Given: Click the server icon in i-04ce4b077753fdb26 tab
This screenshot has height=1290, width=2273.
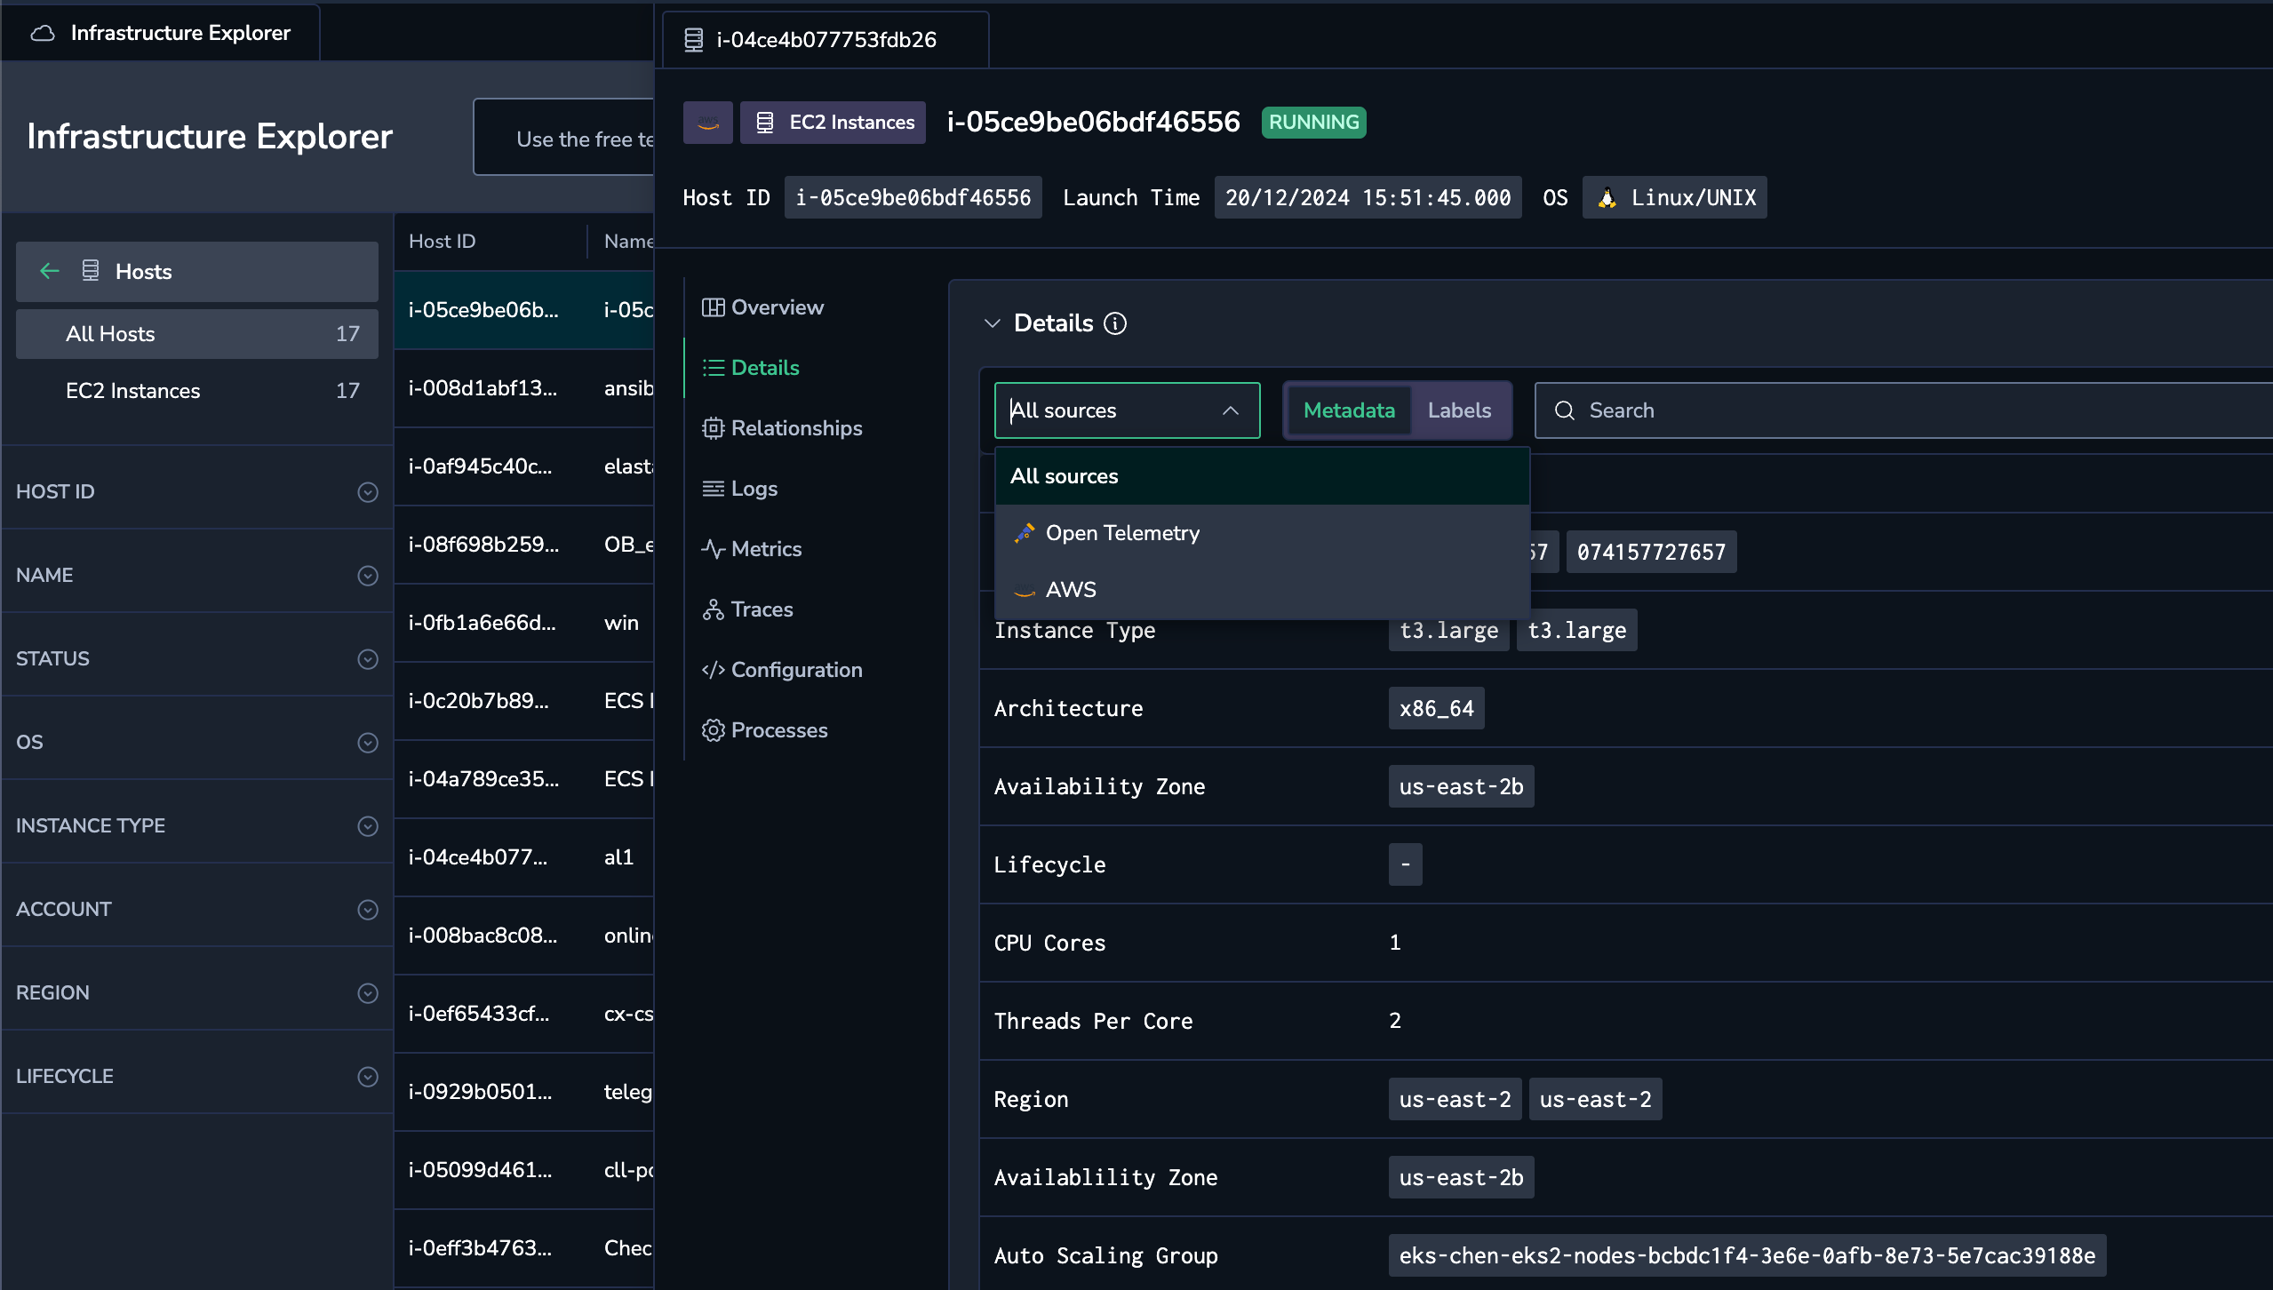Looking at the screenshot, I should (694, 40).
